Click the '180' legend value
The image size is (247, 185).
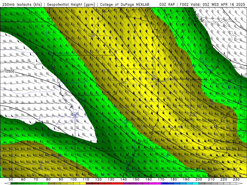pos(174,179)
